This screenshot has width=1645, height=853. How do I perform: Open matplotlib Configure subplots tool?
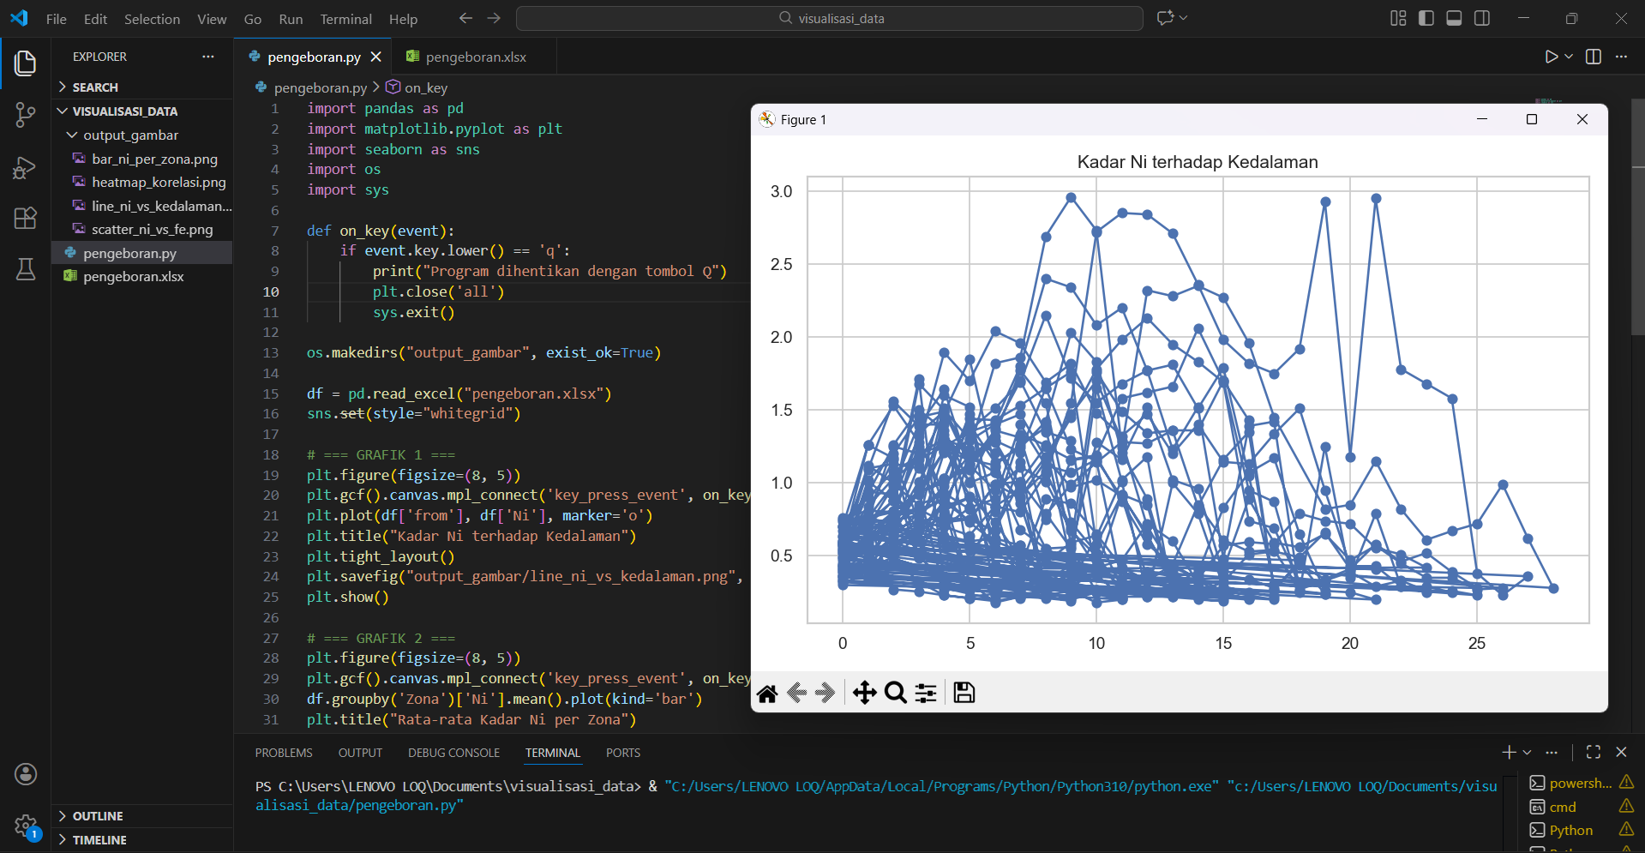point(926,693)
